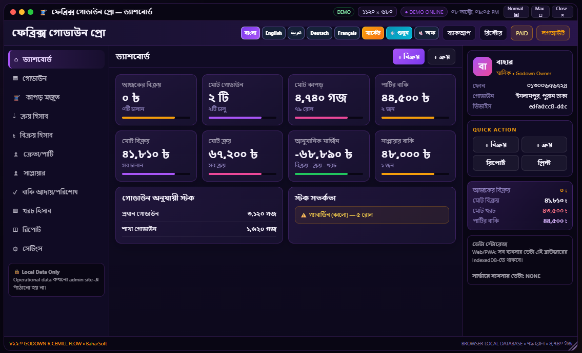The image size is (582, 353).
Task: Click the yellow traffic-light dot in title bar
Action: pos(22,12)
